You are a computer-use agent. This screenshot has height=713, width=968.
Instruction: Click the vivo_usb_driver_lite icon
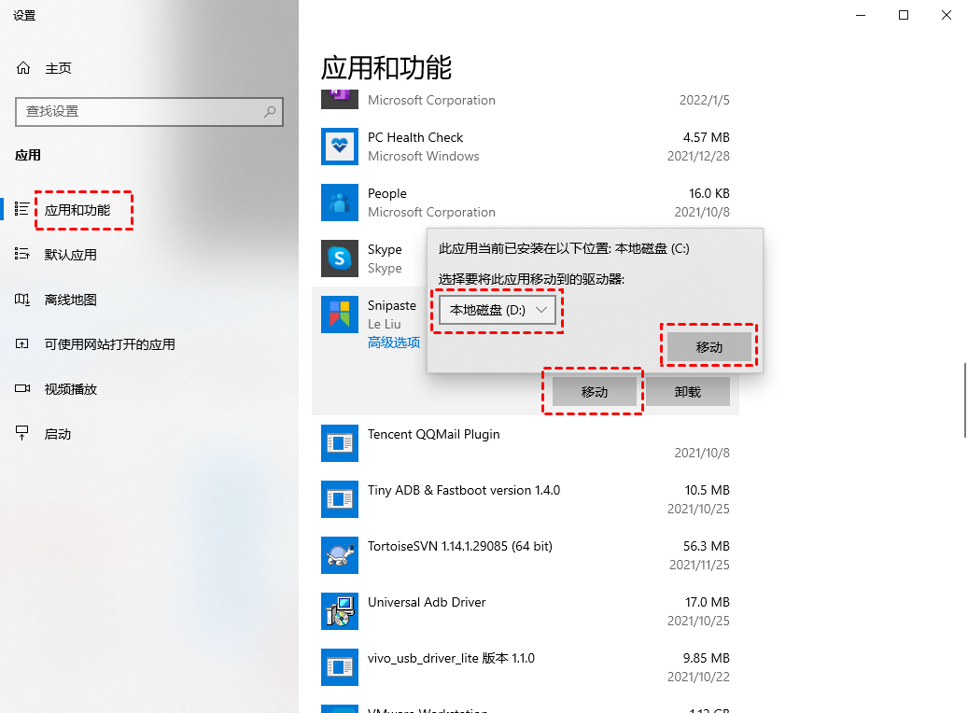[x=340, y=666]
